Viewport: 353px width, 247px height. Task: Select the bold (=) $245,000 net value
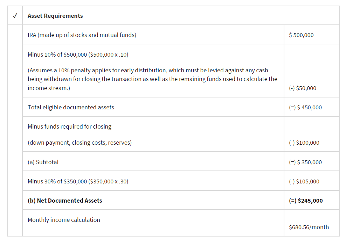pyautogui.click(x=306, y=201)
